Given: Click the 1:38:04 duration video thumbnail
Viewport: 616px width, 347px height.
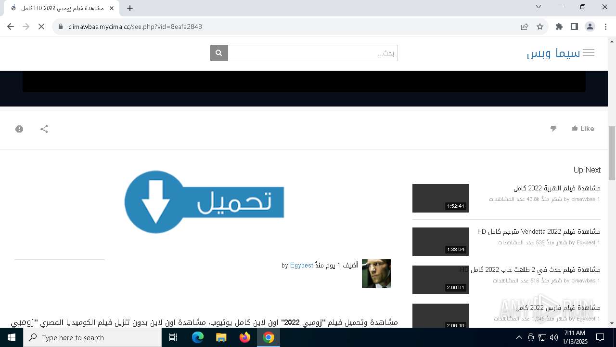Looking at the screenshot, I should [x=440, y=241].
